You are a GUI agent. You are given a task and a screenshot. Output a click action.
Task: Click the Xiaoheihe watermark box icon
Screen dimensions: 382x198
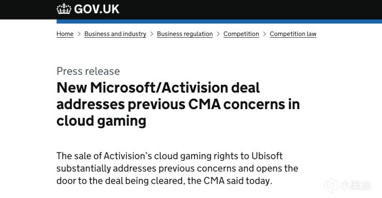pyautogui.click(x=331, y=185)
